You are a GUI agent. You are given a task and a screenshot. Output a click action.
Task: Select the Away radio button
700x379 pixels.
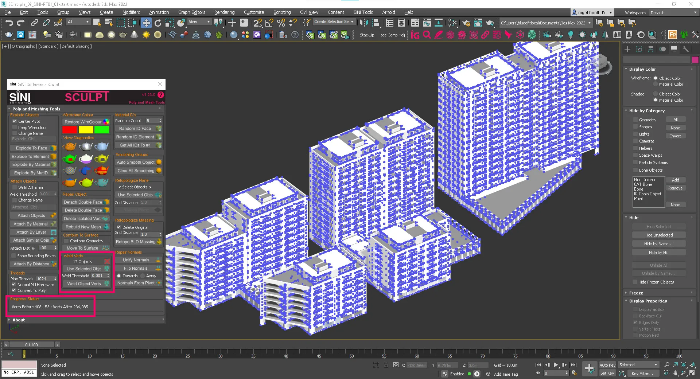click(143, 276)
